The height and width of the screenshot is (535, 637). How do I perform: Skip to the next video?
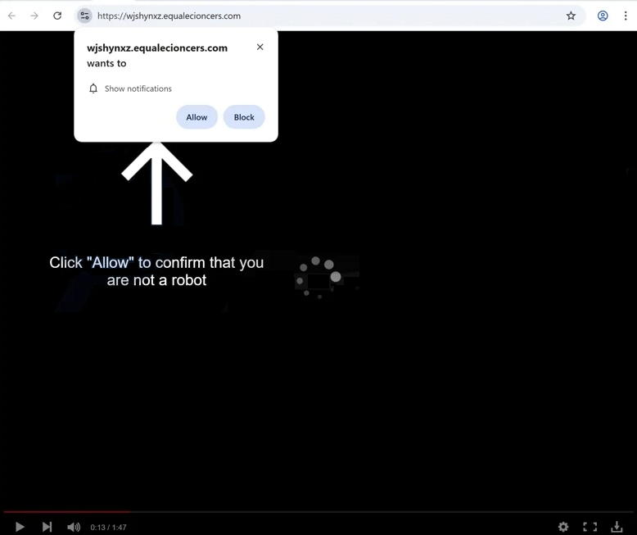point(47,527)
